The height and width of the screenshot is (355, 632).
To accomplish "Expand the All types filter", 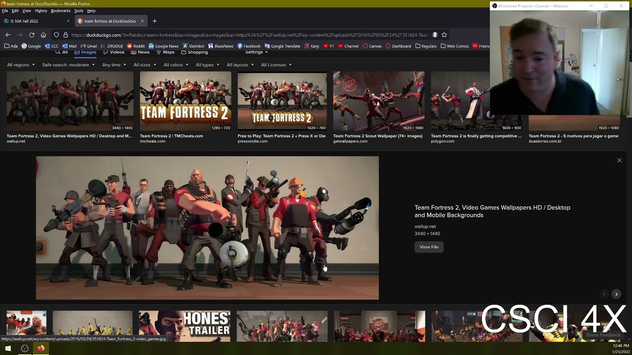I will click(x=207, y=65).
